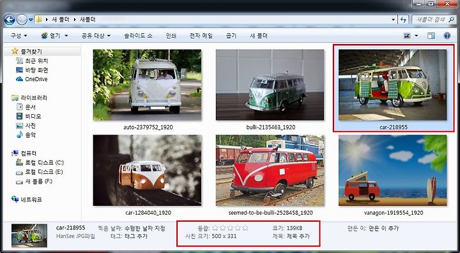460x253 pixels.
Task: Click the auto-2379752_1920 file name
Action: click(x=148, y=127)
